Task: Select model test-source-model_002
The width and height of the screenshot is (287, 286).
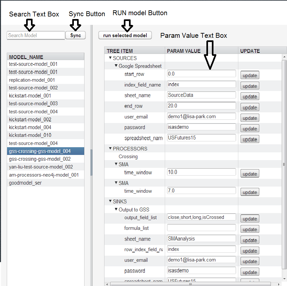Action: [45, 88]
